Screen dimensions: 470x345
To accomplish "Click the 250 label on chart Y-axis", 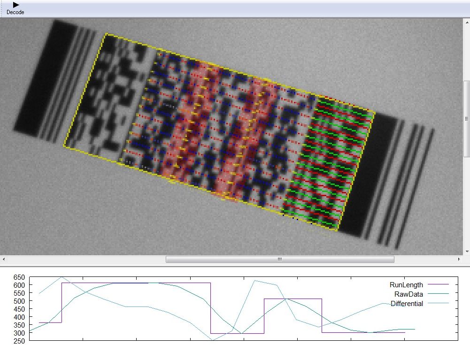I will pos(18,341).
